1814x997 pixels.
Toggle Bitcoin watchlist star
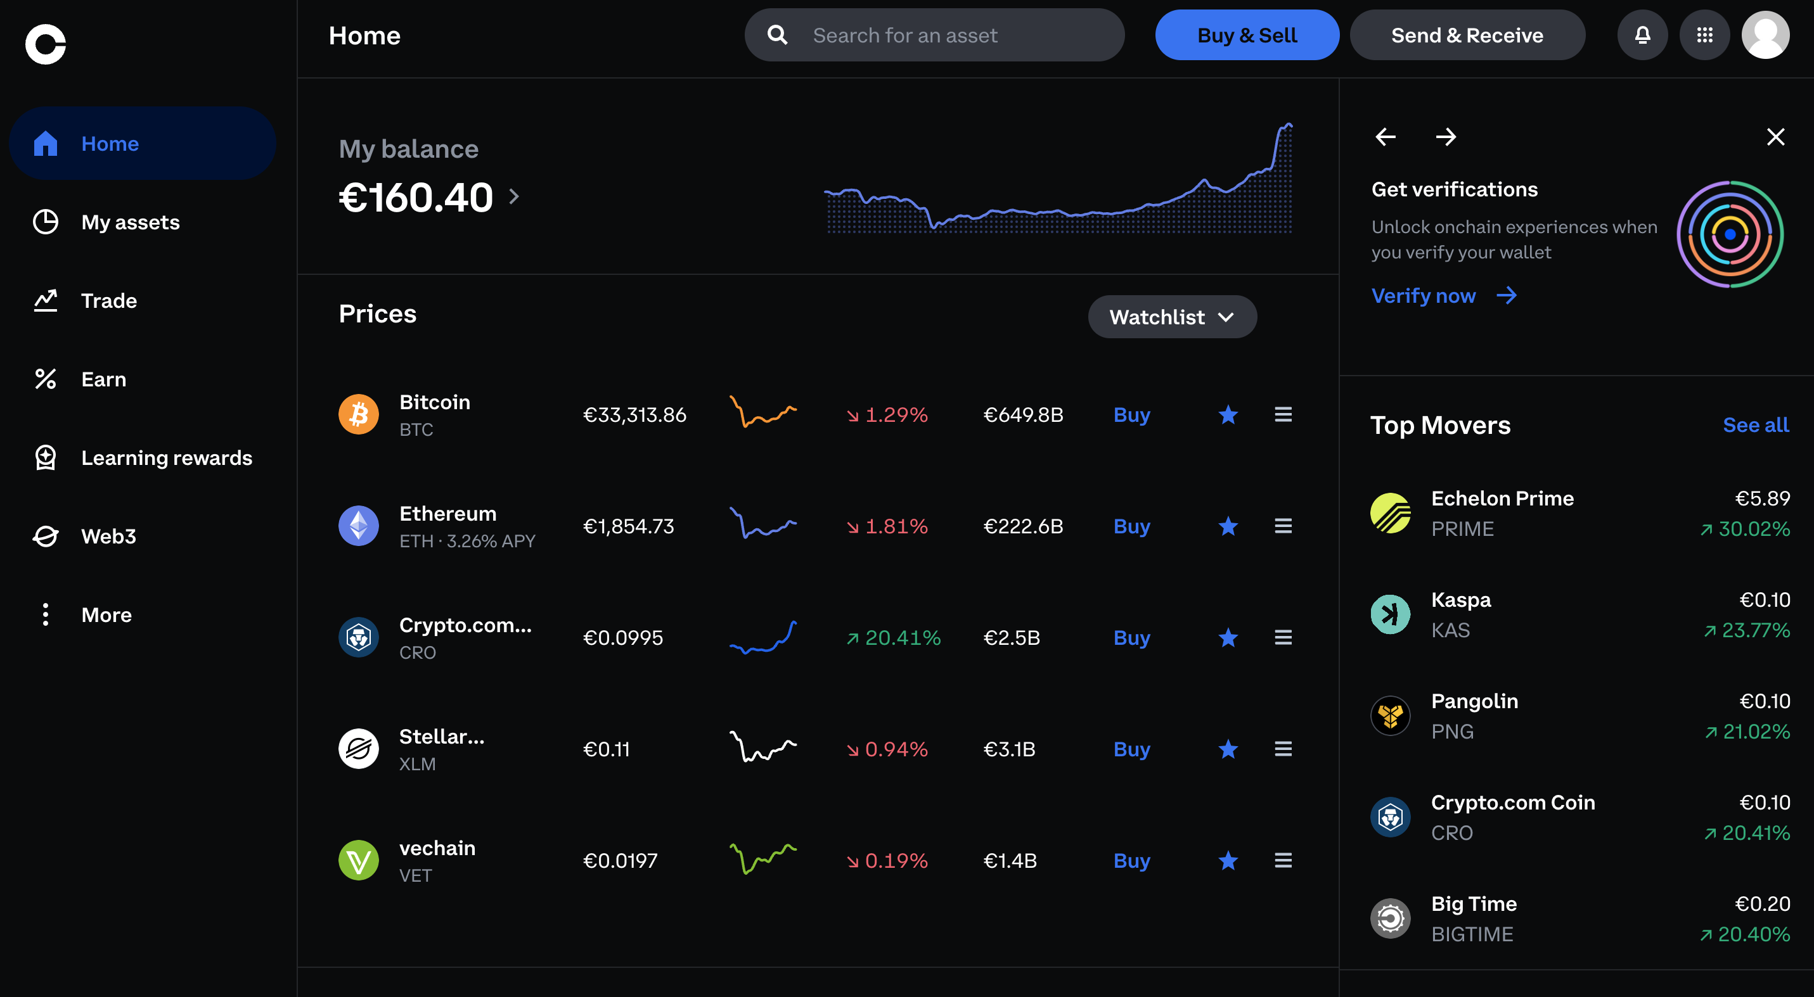(x=1228, y=414)
